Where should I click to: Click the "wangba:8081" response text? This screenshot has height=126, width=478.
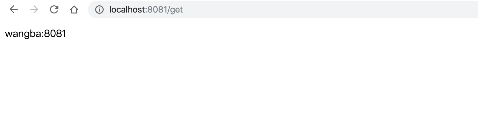pyautogui.click(x=35, y=34)
